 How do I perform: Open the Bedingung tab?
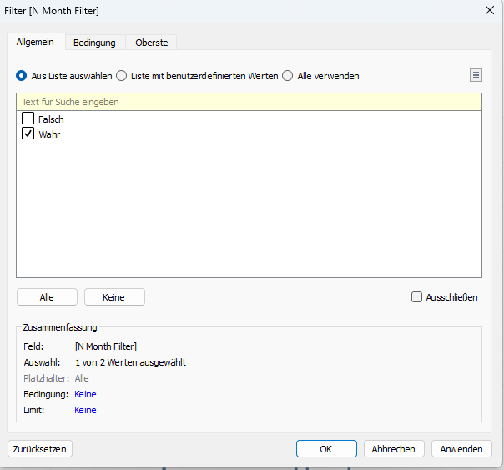tap(94, 43)
